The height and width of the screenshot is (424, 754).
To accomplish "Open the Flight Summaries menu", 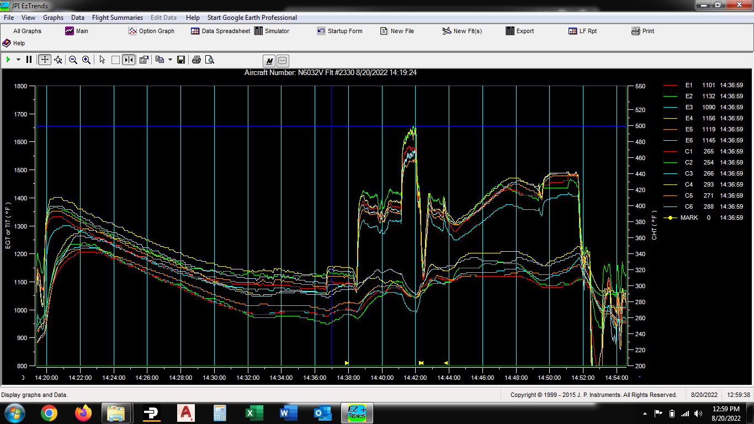I will tap(117, 17).
